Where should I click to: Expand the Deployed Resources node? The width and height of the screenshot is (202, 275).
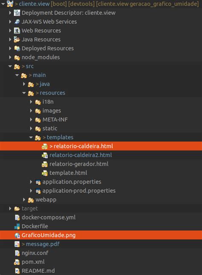tap(10, 48)
